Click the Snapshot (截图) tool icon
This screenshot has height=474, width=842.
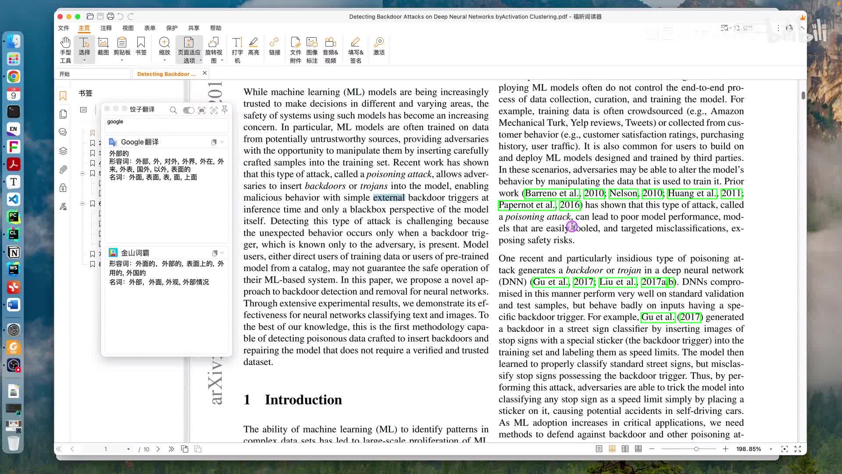click(x=103, y=46)
